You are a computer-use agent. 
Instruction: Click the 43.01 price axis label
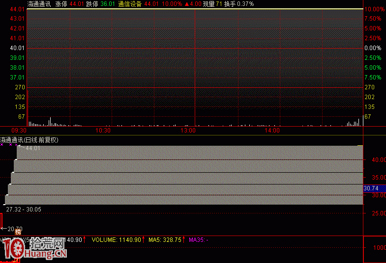[17, 19]
